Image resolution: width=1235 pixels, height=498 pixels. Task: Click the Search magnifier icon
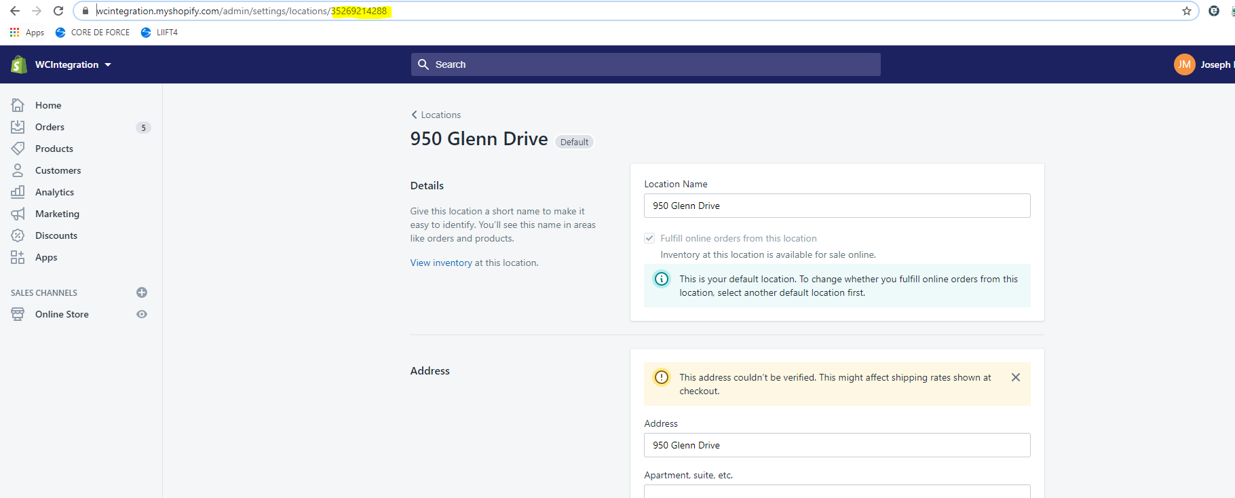(x=423, y=64)
